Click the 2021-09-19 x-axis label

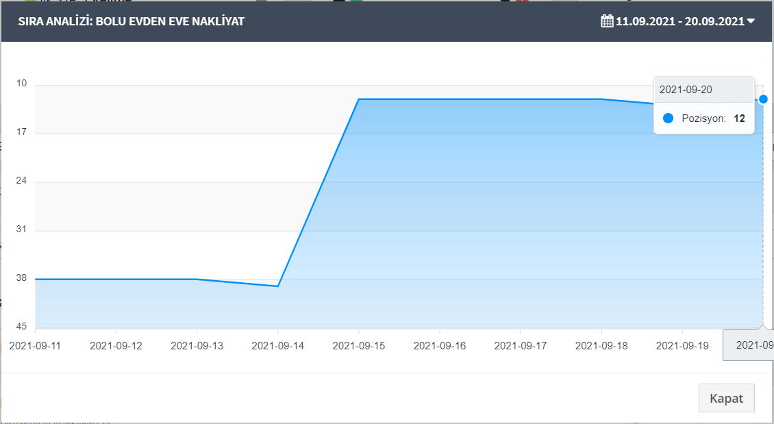click(x=682, y=345)
